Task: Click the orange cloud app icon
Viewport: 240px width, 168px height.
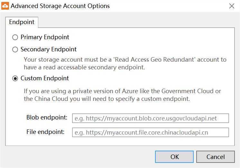Action: pyautogui.click(x=5, y=6)
